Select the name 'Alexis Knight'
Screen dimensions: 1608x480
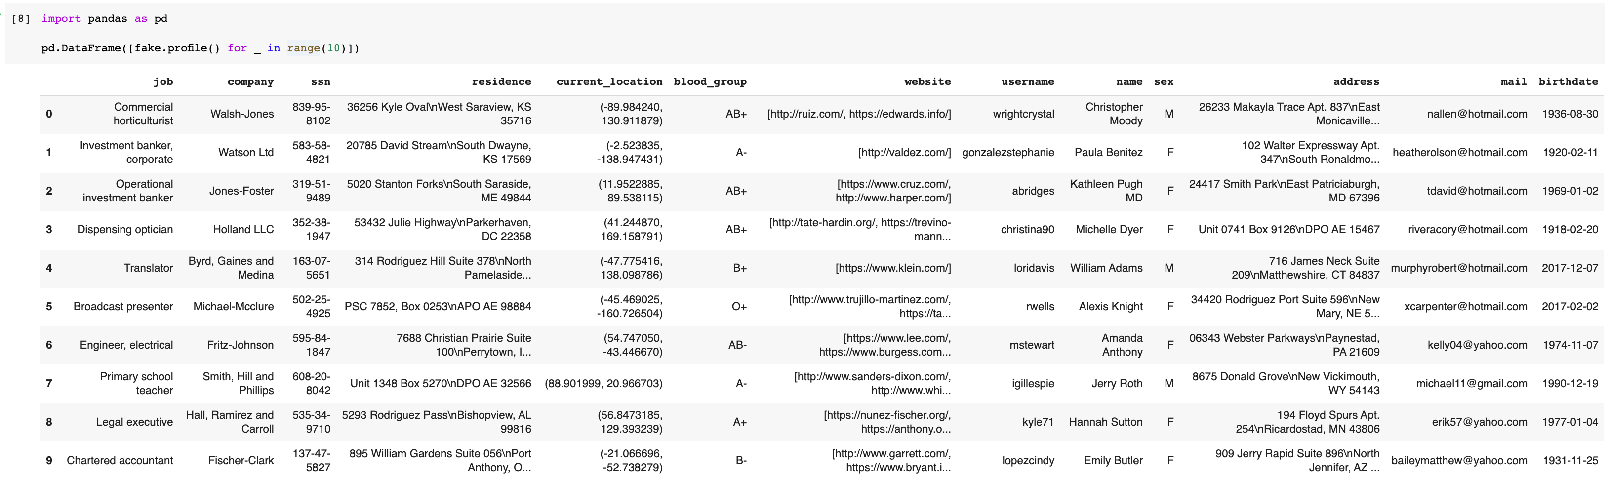[x=1111, y=307]
